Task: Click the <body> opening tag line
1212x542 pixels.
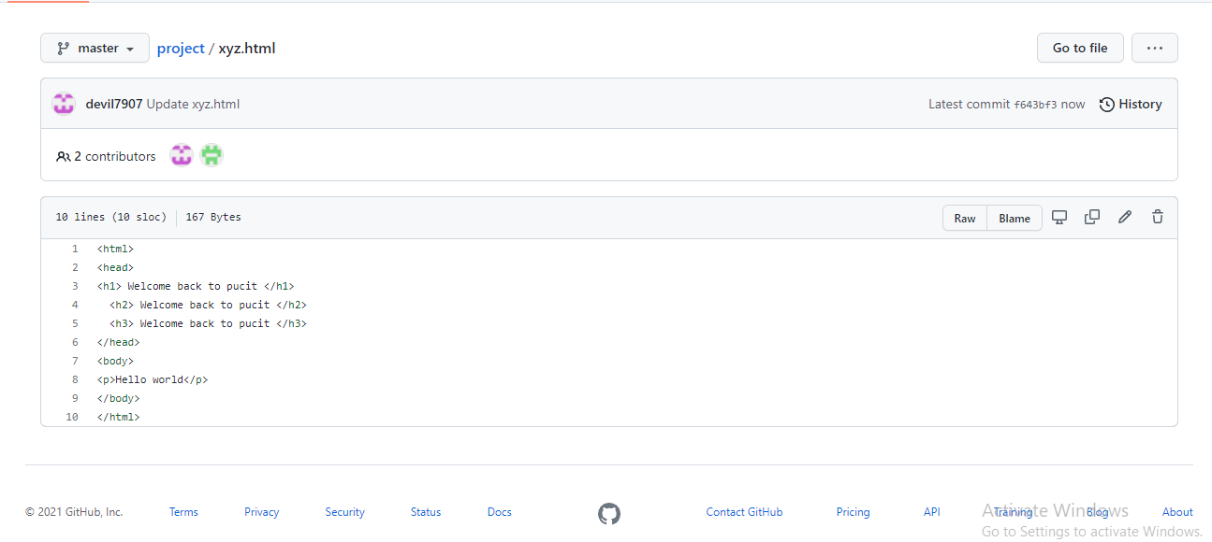Action: coord(115,361)
